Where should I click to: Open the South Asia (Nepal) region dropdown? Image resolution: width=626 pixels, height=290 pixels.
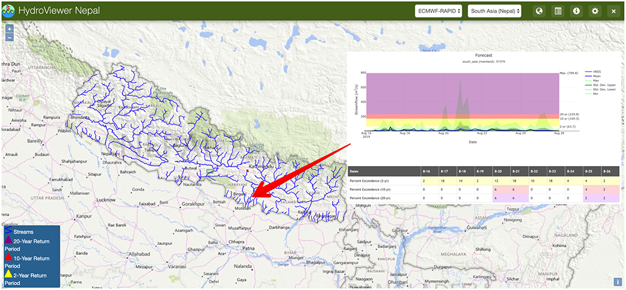click(x=495, y=11)
